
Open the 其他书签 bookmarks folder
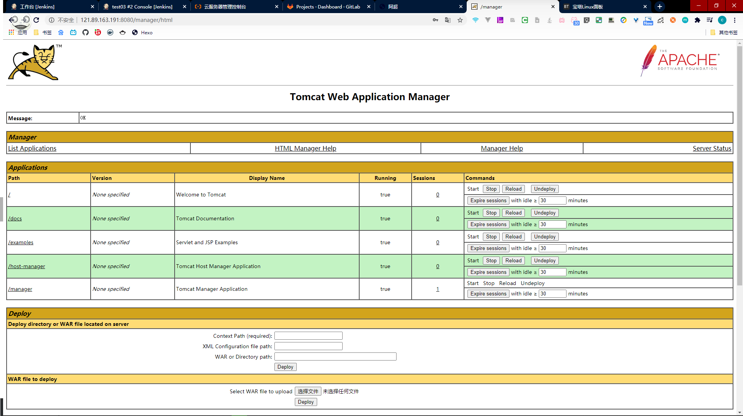click(724, 32)
